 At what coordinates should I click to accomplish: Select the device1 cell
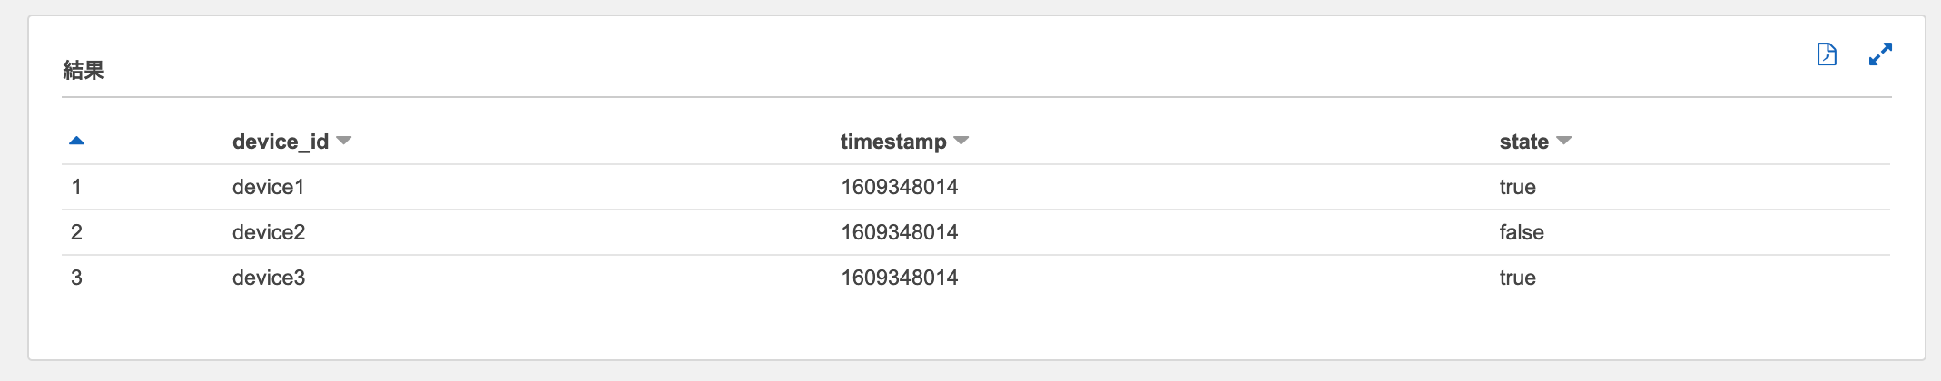[x=268, y=187]
